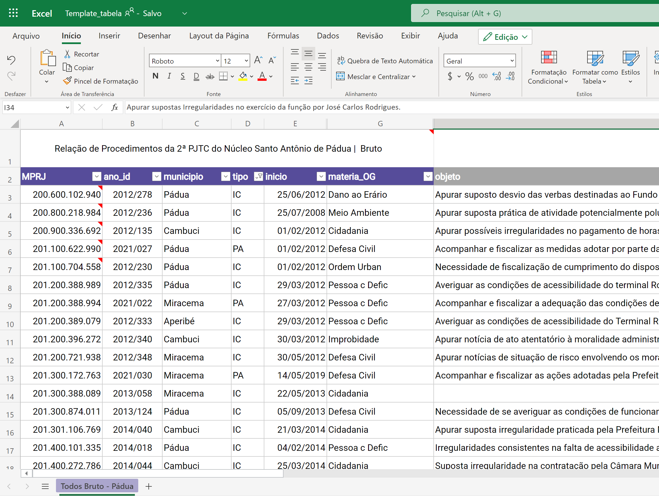Switch to the Dados tab

[328, 36]
